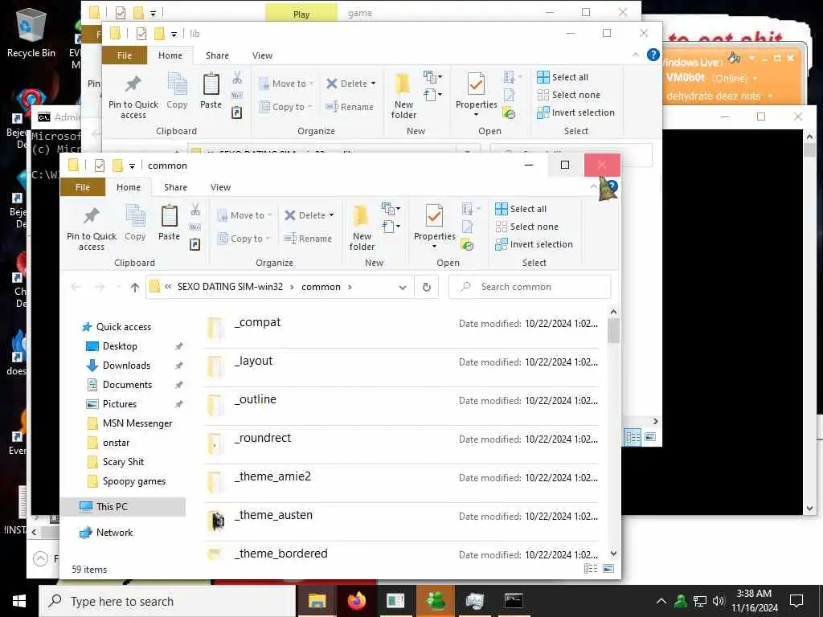Expand address bar history dropdown in common window
Screen dimensions: 823x617
click(x=403, y=287)
